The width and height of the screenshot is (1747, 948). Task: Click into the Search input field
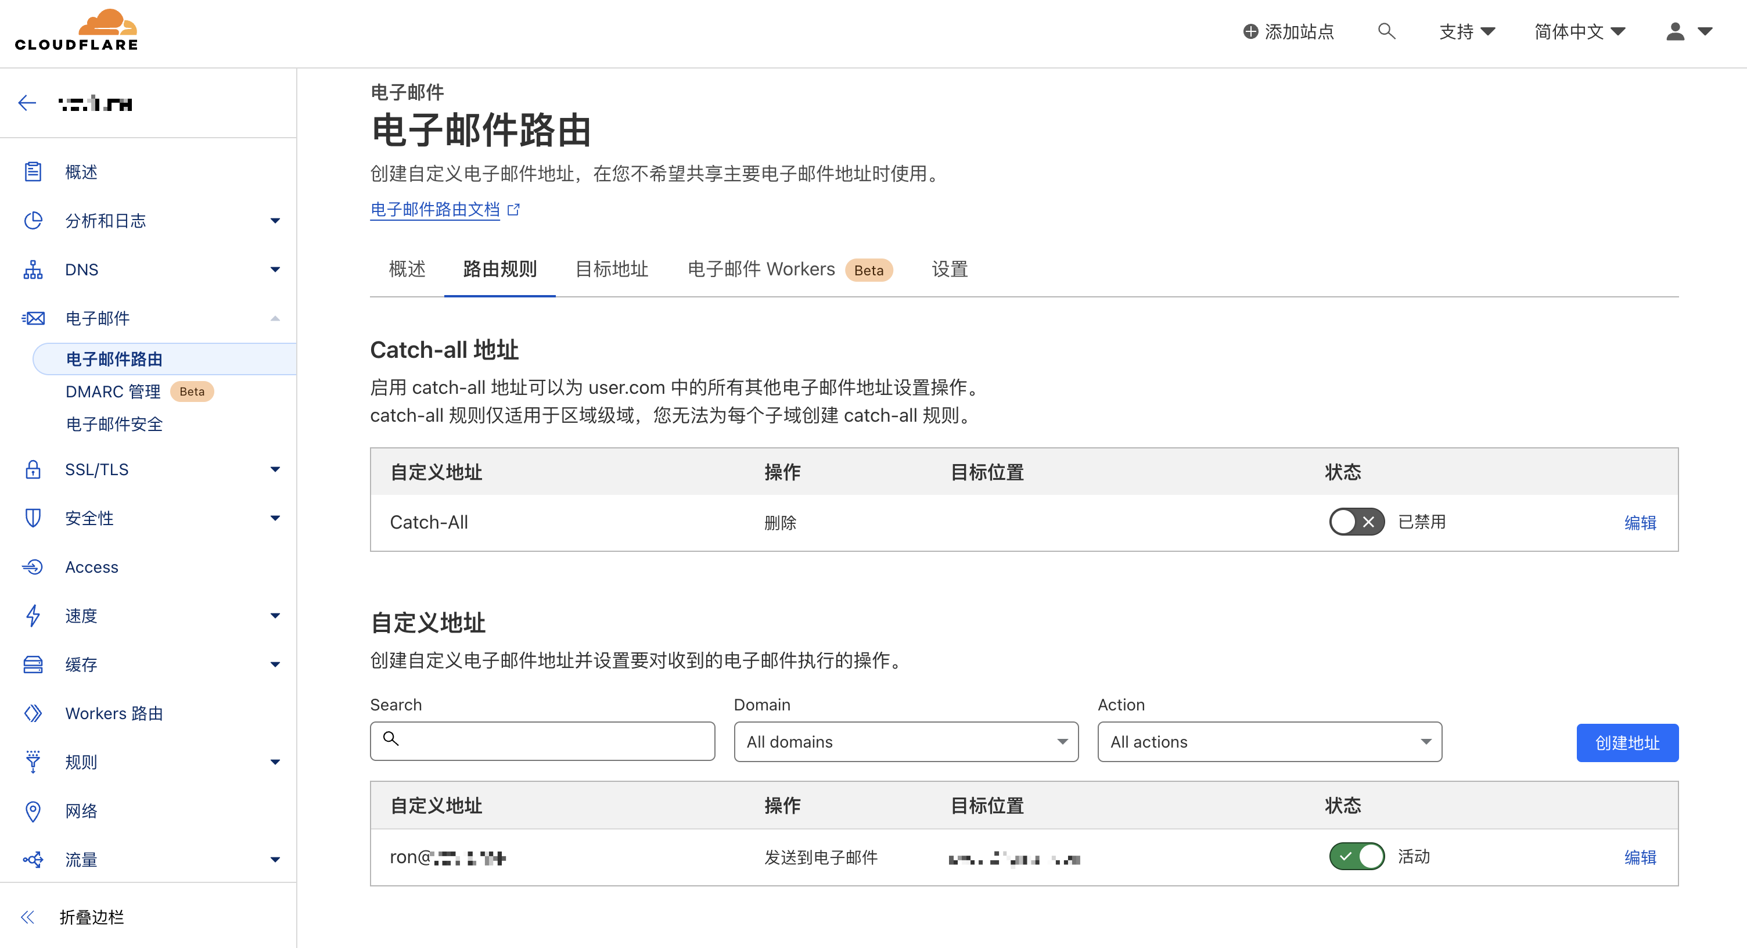(542, 741)
